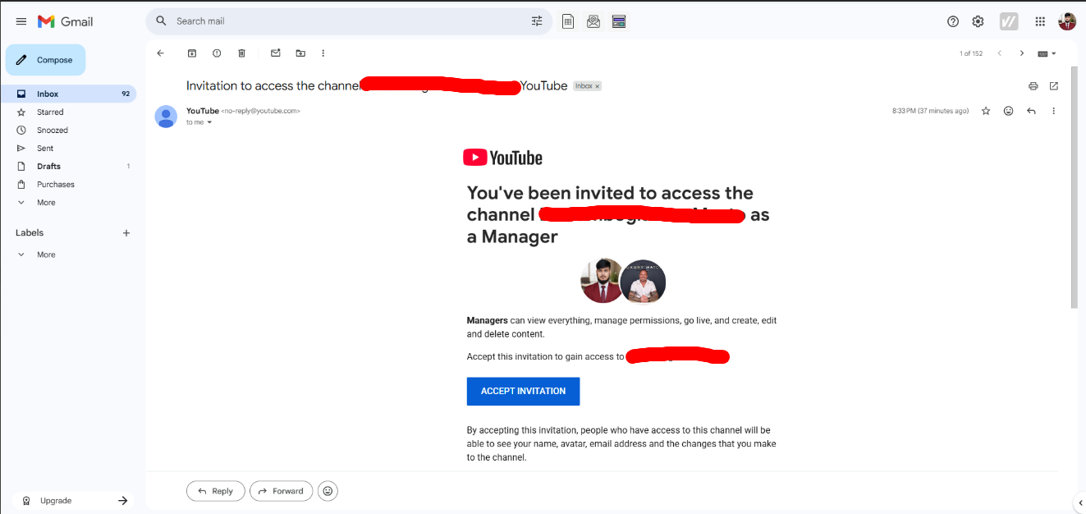Archive this email using toolbar icon

pyautogui.click(x=192, y=53)
